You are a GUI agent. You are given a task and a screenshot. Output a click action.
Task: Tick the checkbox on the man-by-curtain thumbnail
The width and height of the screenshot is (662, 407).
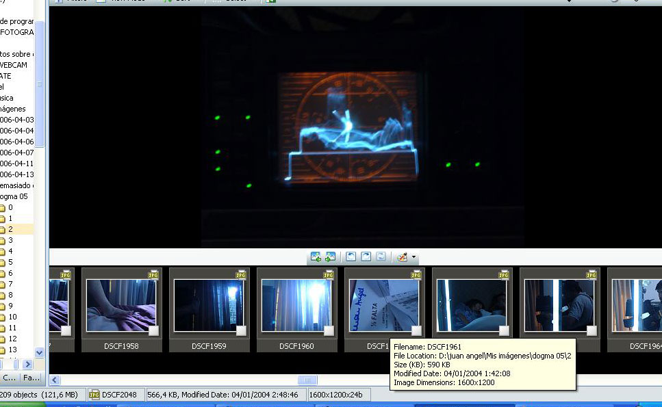point(592,331)
